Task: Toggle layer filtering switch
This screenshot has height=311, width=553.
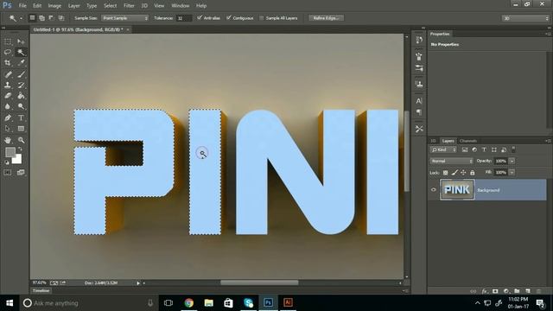Action: (x=513, y=149)
